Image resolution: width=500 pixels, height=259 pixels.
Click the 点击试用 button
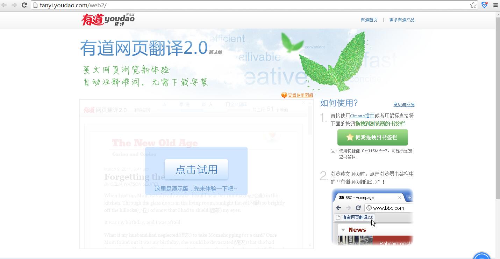tap(196, 169)
